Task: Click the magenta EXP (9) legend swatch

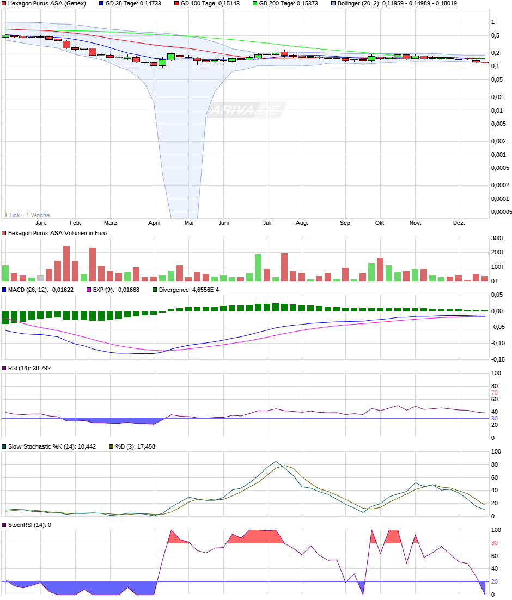Action: (x=89, y=290)
